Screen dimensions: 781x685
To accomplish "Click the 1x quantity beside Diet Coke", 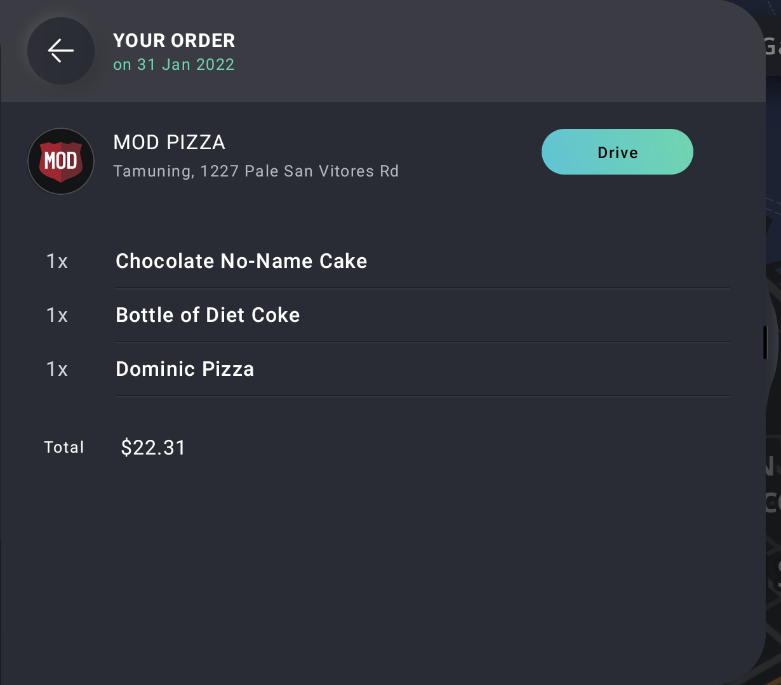I will coord(57,316).
